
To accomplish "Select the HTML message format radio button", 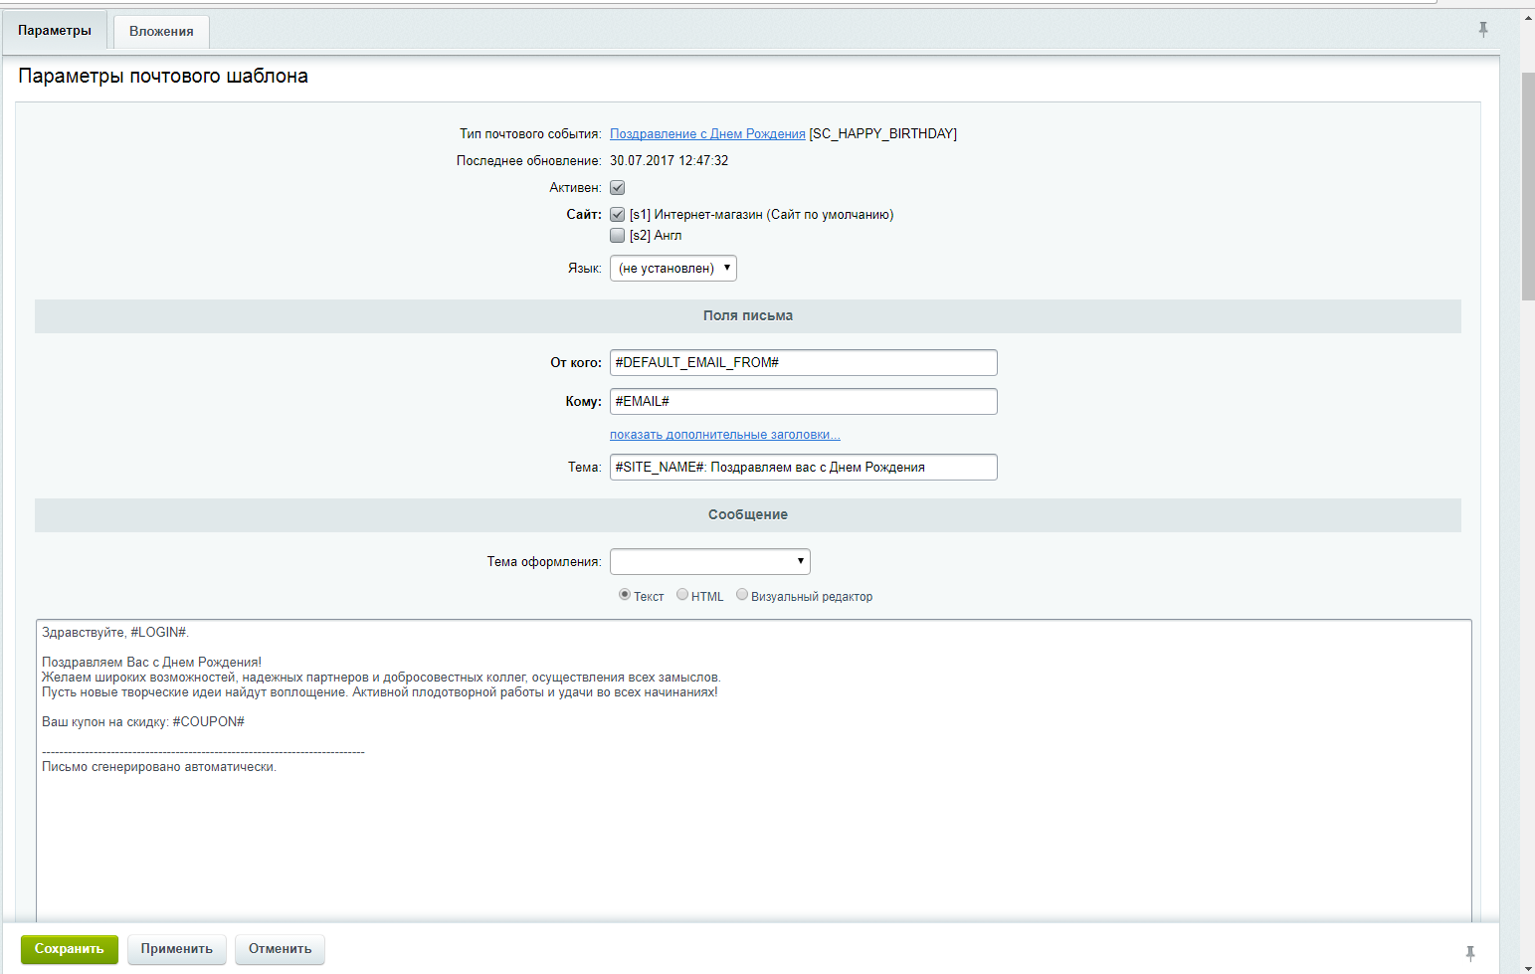I will tap(682, 595).
